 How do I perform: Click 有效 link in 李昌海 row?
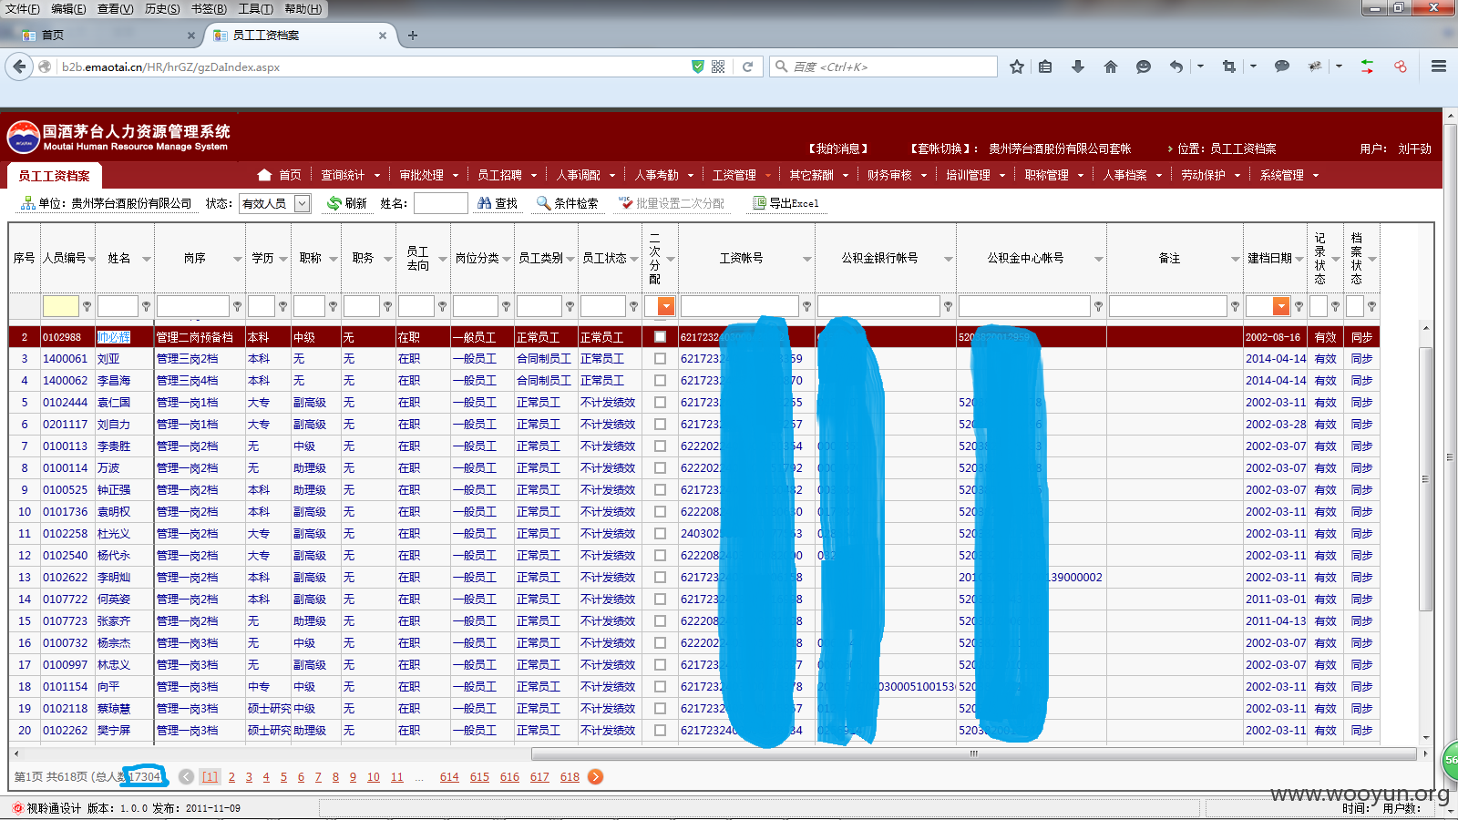(x=1325, y=381)
